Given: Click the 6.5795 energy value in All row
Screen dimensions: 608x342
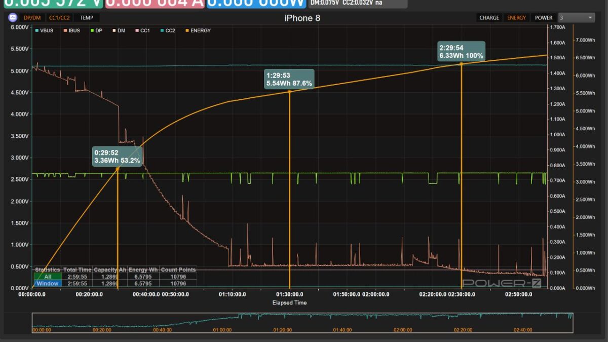Looking at the screenshot, I should (x=143, y=277).
